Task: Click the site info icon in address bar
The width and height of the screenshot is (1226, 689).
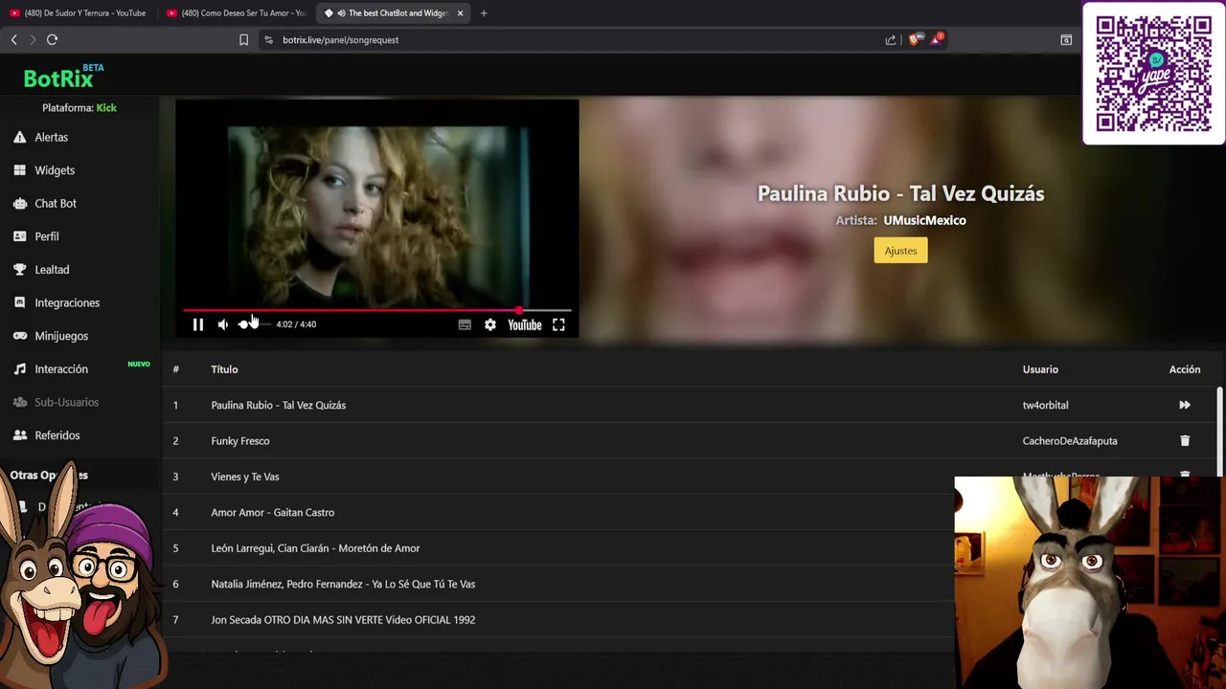Action: 268,39
